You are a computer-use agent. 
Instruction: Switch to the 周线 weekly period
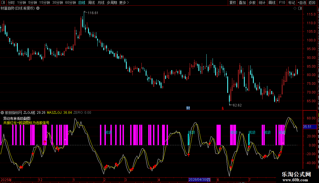tap(91, 3)
